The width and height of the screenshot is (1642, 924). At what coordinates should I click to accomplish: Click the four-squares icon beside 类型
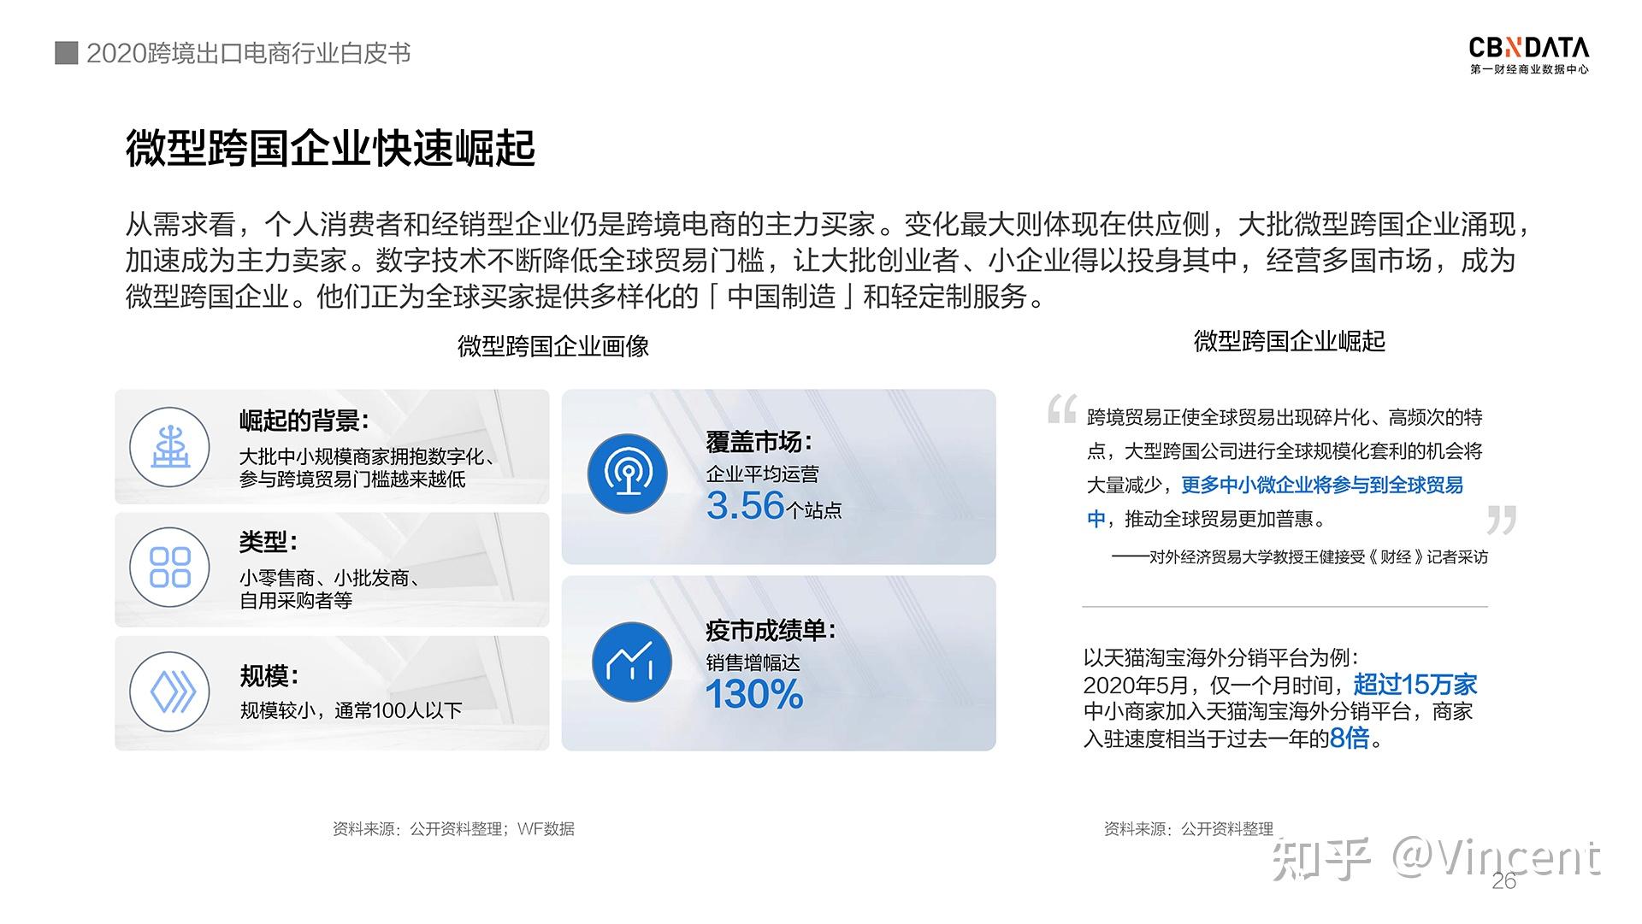click(170, 568)
